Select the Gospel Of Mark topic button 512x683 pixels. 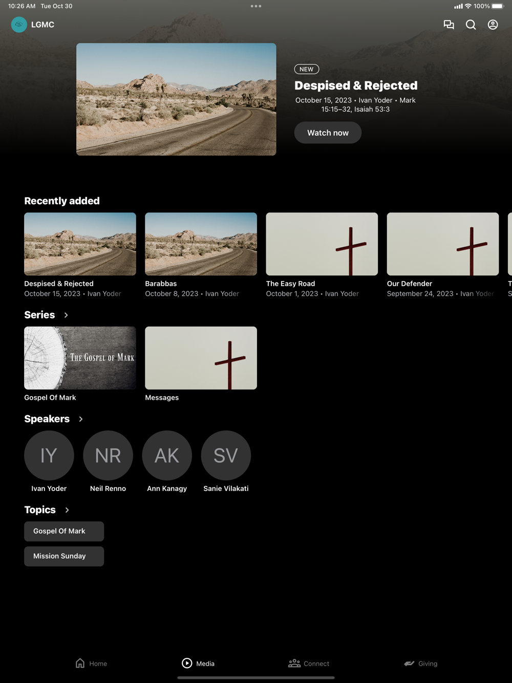(x=64, y=531)
